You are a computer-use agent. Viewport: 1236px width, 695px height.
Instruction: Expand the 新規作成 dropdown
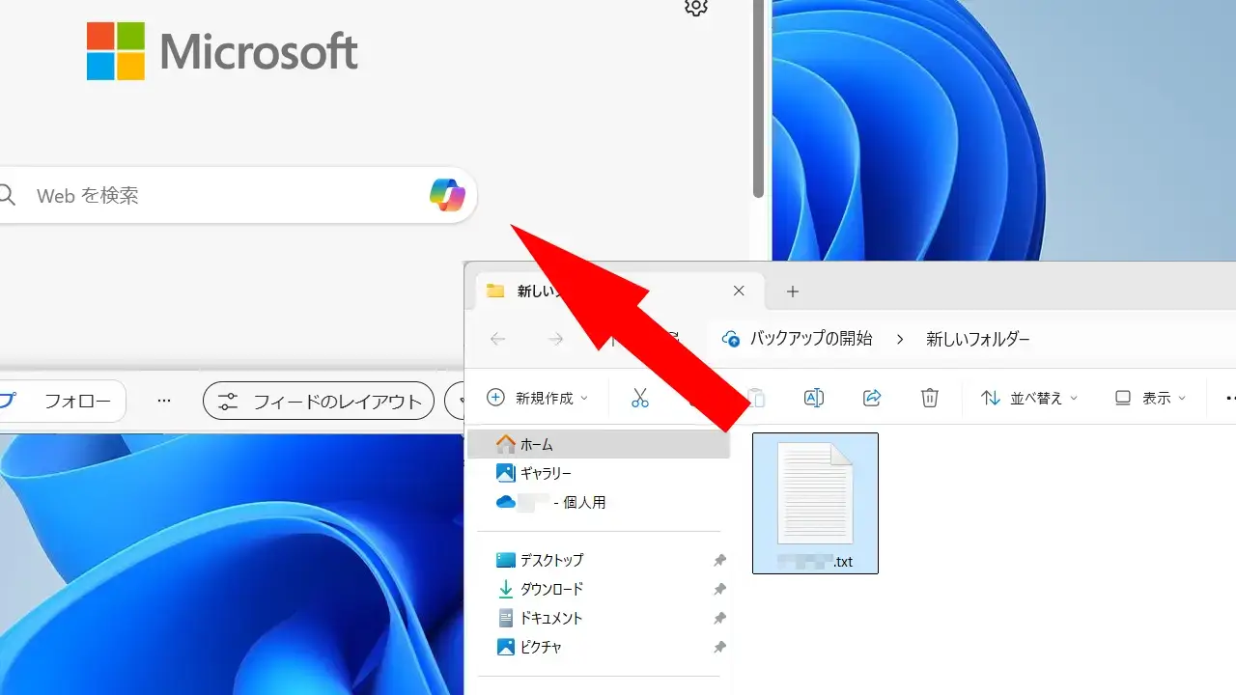[537, 398]
